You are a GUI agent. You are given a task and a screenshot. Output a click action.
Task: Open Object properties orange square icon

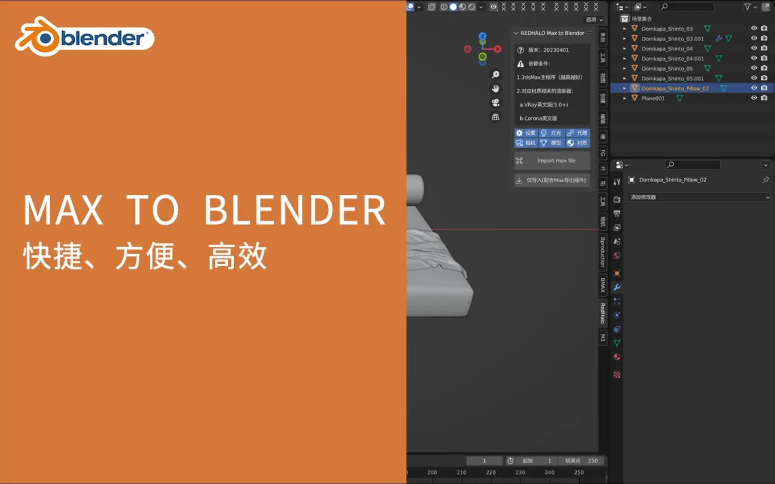617,273
